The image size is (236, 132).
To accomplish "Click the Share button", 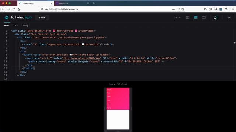I will (42, 18).
